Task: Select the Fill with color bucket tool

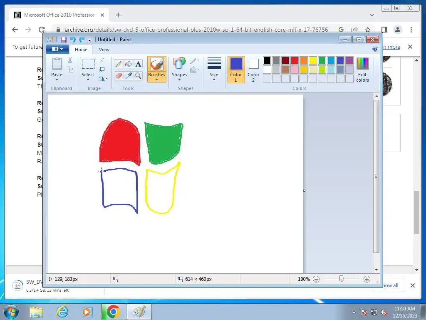Action: click(128, 64)
